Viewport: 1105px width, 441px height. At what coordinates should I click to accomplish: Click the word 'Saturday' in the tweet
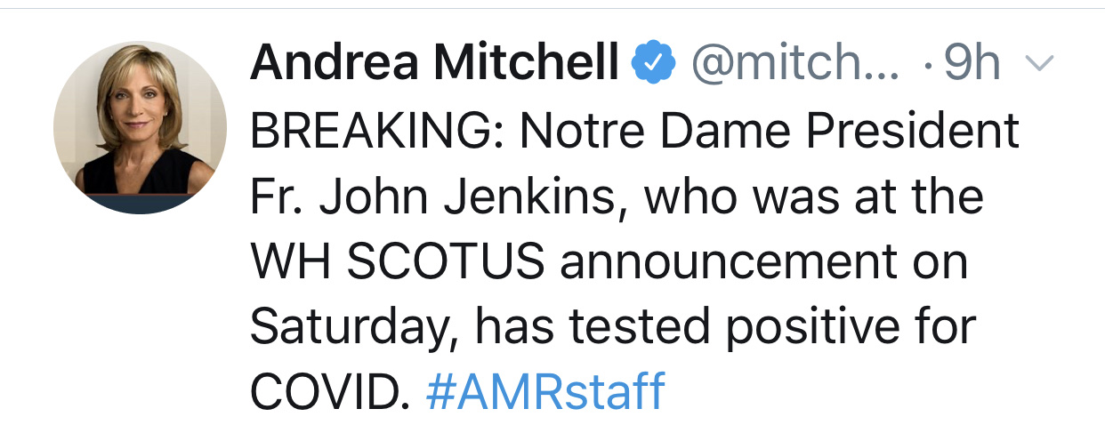point(353,326)
